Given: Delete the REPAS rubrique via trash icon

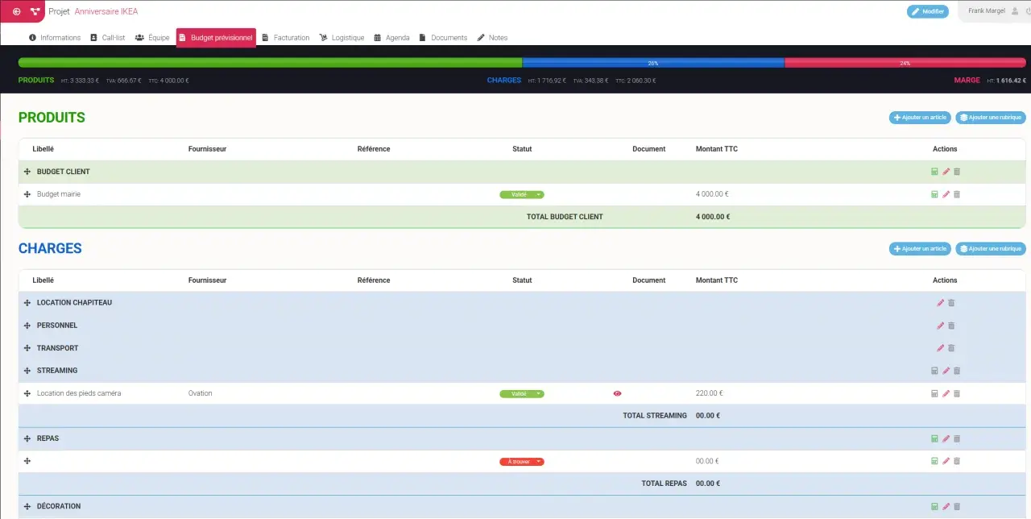Looking at the screenshot, I should pos(957,439).
